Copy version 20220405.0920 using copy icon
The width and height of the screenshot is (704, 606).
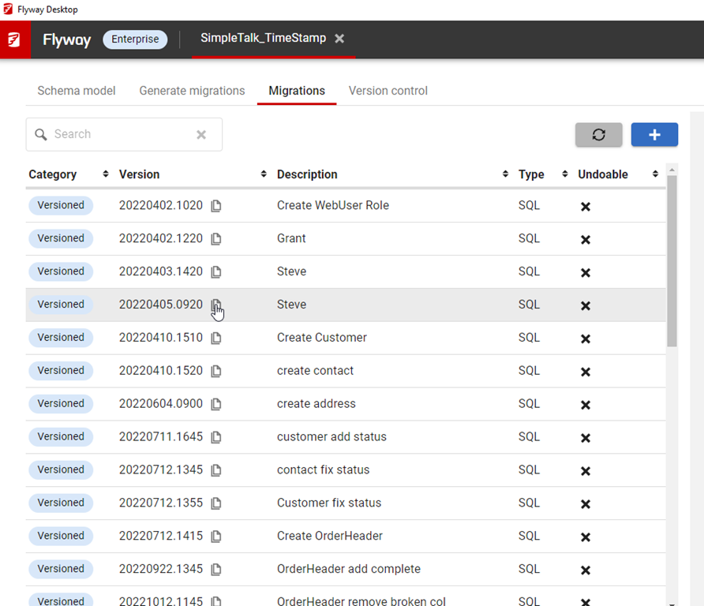(216, 305)
